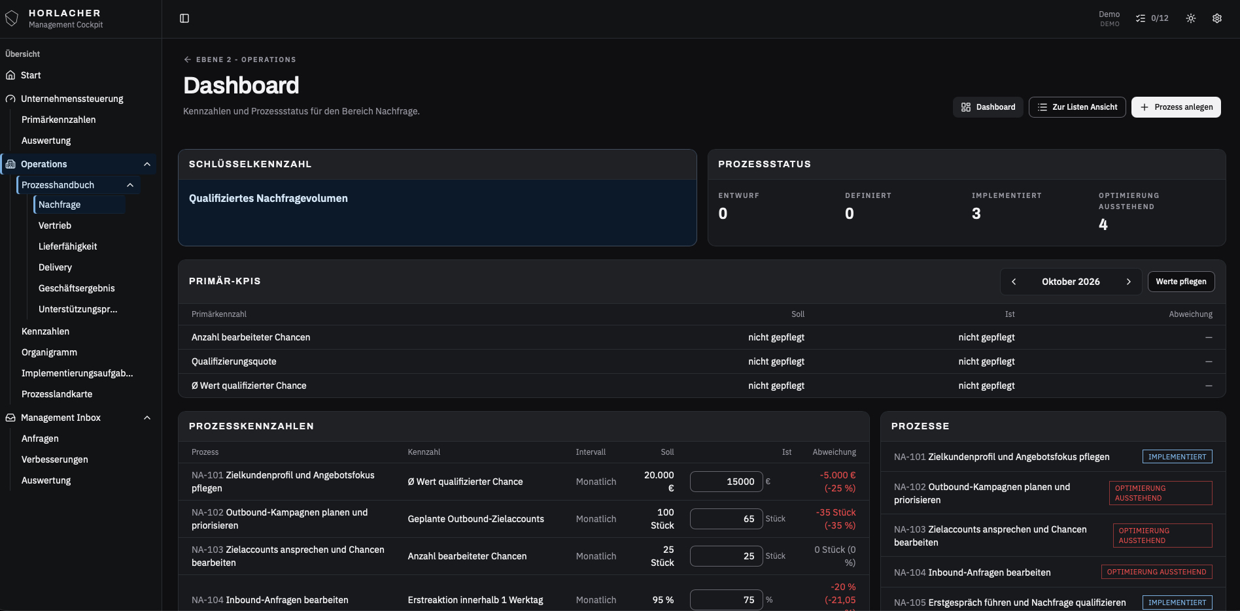Image resolution: width=1240 pixels, height=611 pixels.
Task: Click Prozesshandbuch in the sidebar
Action: [58, 185]
